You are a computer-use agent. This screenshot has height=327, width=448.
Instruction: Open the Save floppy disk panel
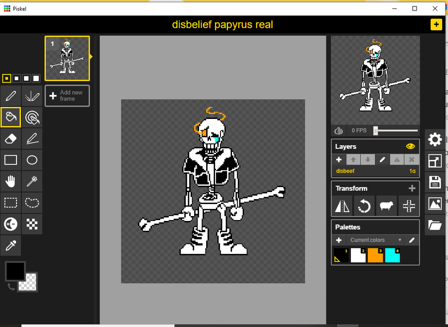coord(435,182)
